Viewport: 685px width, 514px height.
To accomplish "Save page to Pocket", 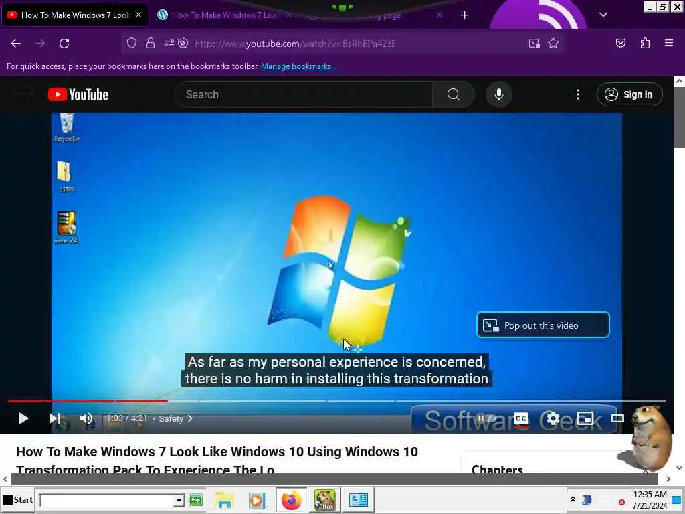I will [620, 43].
